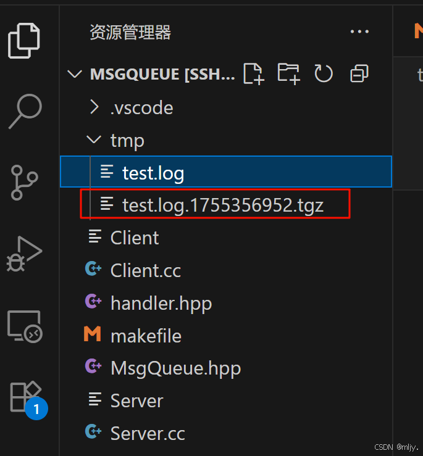
Task: Click the text file icon beside Server
Action: (x=95, y=399)
